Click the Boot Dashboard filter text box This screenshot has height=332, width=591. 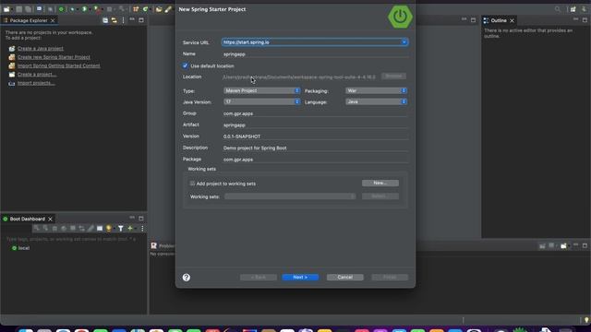(x=72, y=239)
